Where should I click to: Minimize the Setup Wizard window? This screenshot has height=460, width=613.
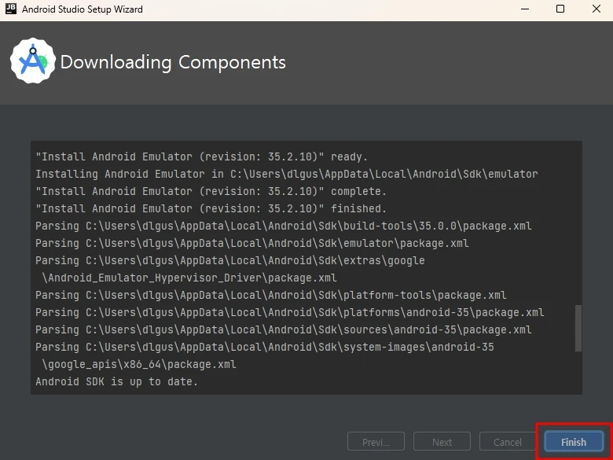pos(525,9)
